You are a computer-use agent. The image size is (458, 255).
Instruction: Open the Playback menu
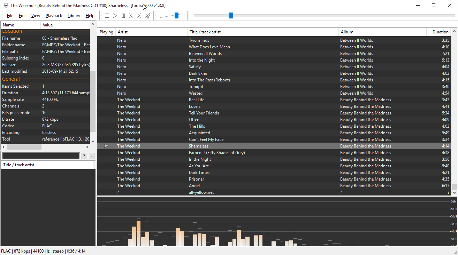coord(54,16)
